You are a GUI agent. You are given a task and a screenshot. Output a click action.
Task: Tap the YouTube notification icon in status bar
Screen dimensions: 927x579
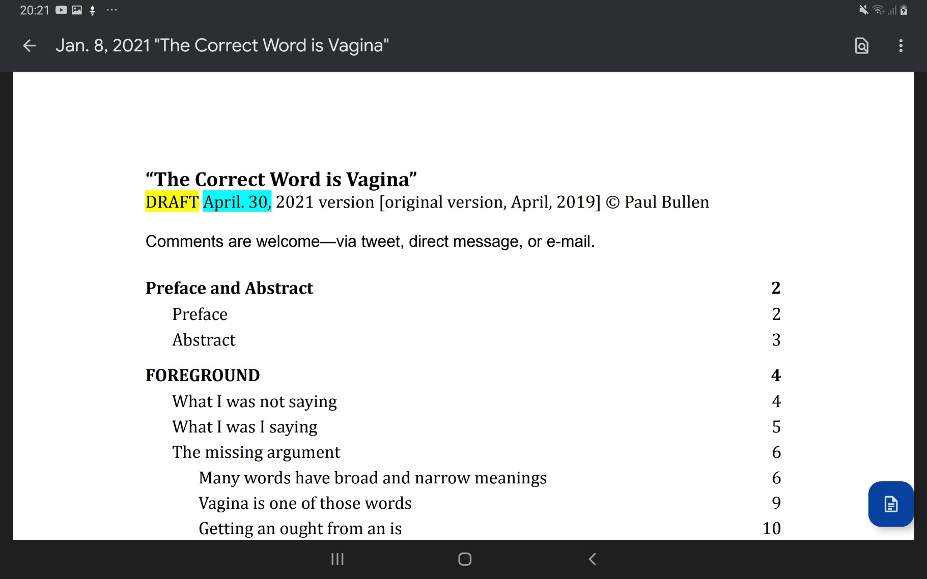click(61, 10)
